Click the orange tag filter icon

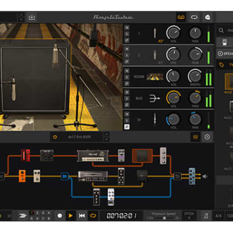click(221, 65)
